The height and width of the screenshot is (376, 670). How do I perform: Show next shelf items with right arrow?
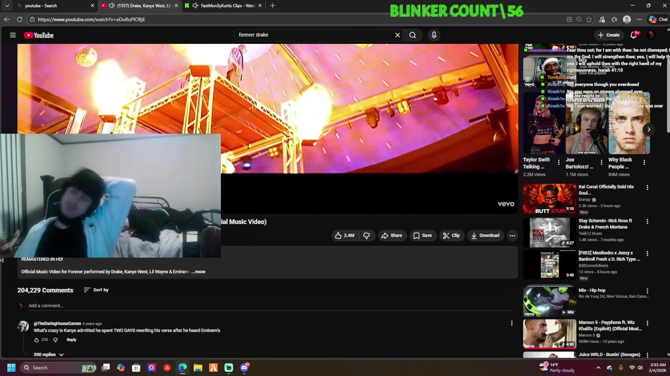click(x=649, y=130)
